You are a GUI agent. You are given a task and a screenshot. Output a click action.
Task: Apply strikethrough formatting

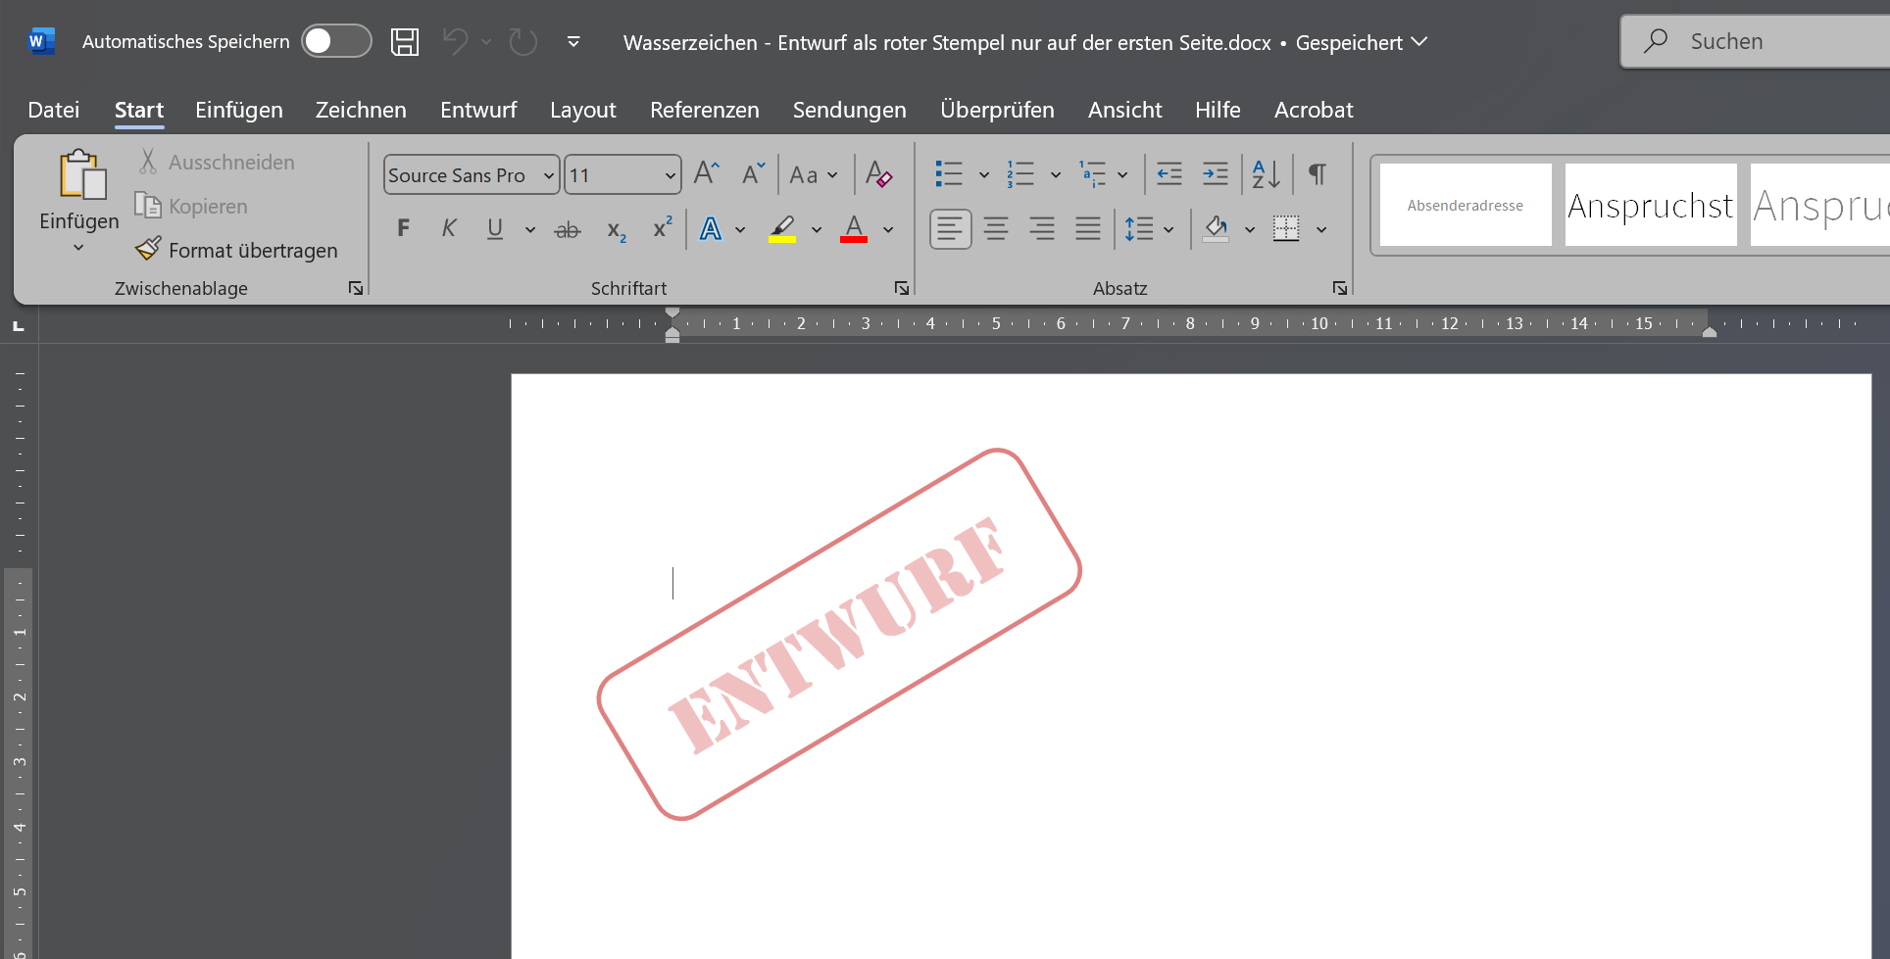568,230
